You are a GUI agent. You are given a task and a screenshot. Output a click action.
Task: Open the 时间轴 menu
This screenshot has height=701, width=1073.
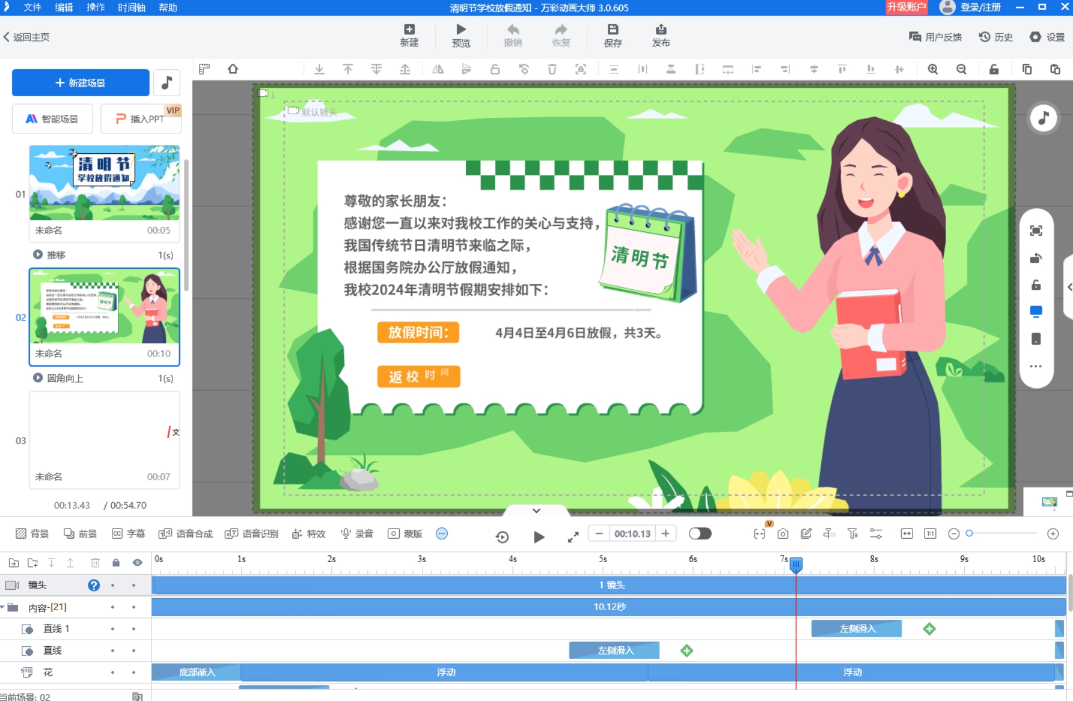tap(132, 7)
